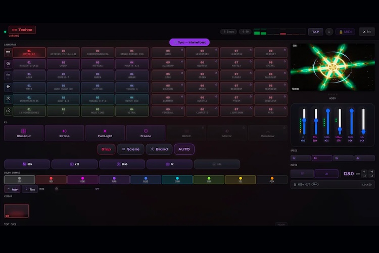Launch the 02 CHIRP pad

(63, 64)
